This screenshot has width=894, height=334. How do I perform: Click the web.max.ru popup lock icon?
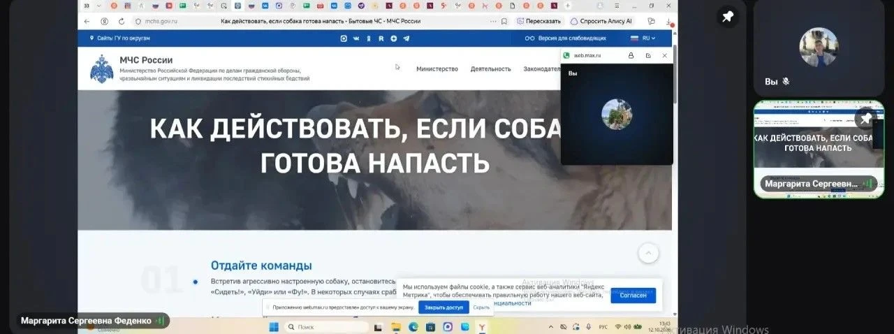pos(631,55)
